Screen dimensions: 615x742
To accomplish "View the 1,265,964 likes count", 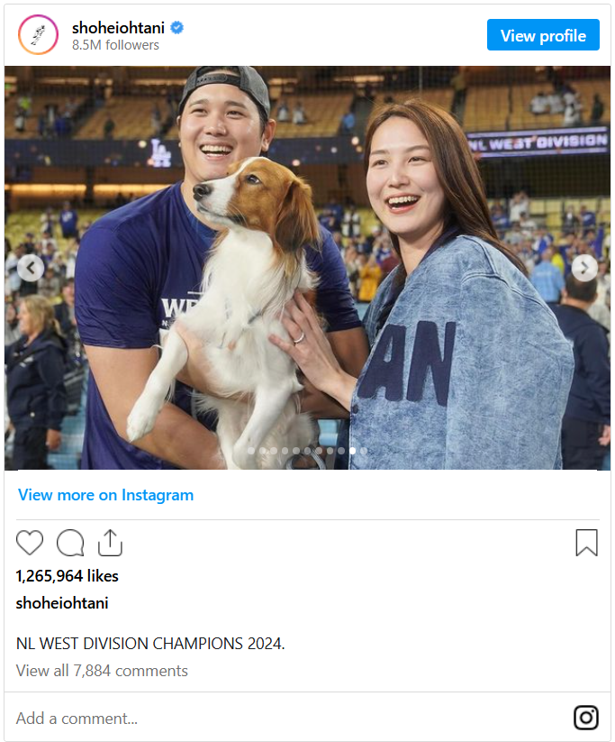I will (x=68, y=575).
